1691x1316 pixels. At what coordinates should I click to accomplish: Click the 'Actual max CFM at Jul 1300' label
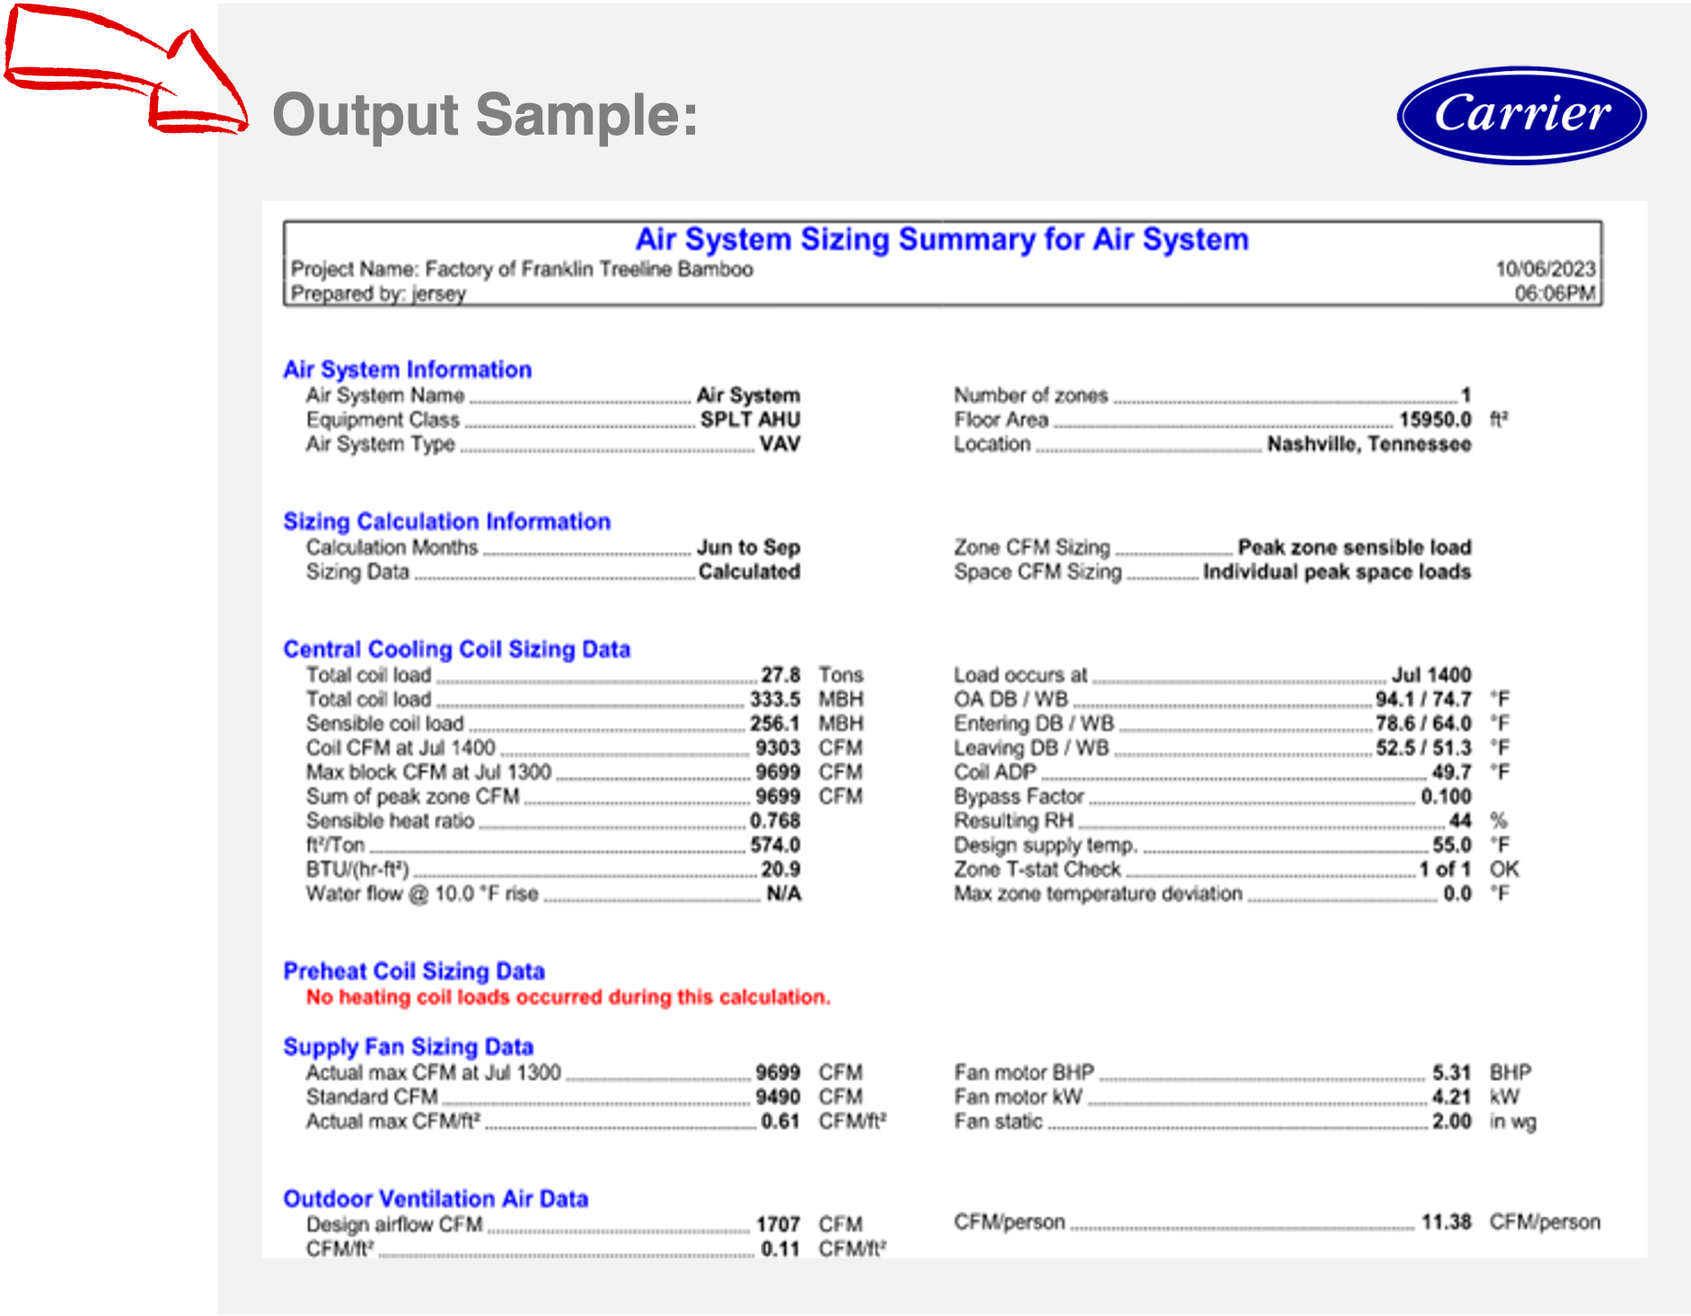(433, 1072)
